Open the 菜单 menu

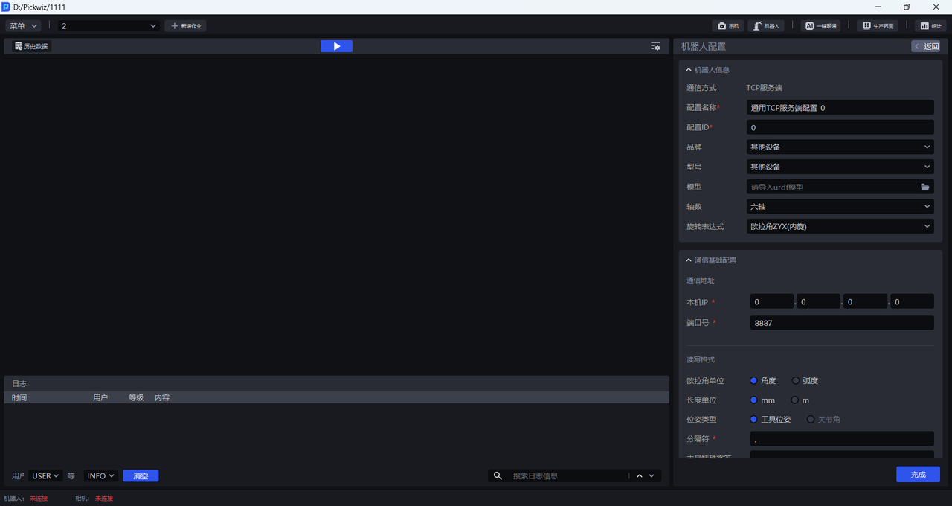pos(23,26)
